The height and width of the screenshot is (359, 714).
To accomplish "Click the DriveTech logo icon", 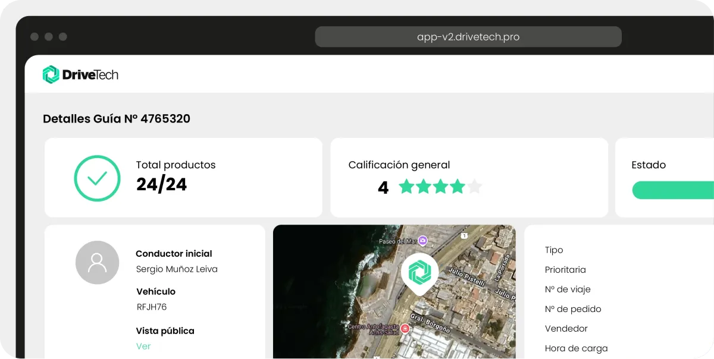I will coord(51,74).
